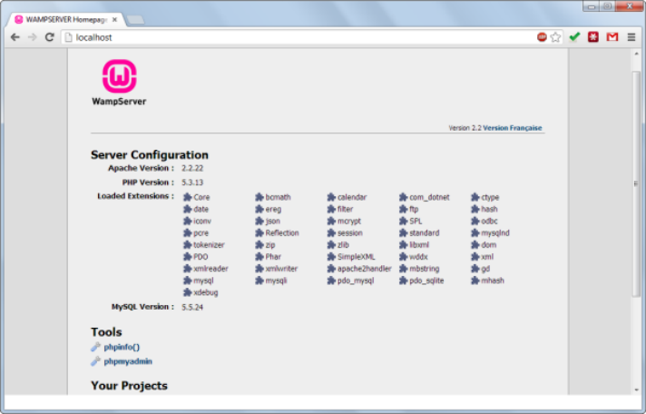Click the Tools heading
The height and width of the screenshot is (414, 646).
click(106, 332)
